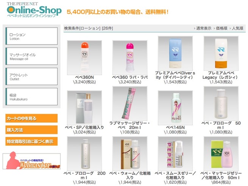
Task: Click the ラブマッサージゼリー sachet image
Action: 130,103
